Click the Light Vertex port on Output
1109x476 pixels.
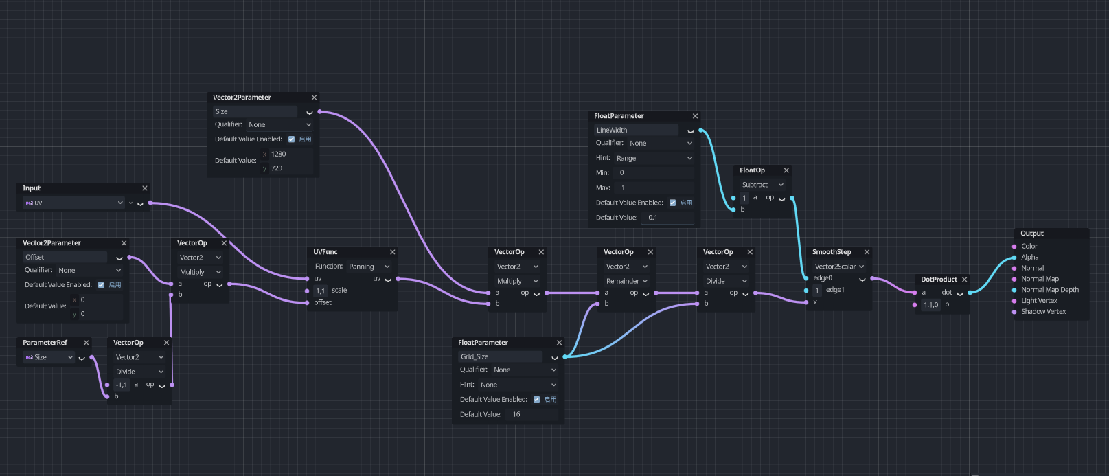1014,301
